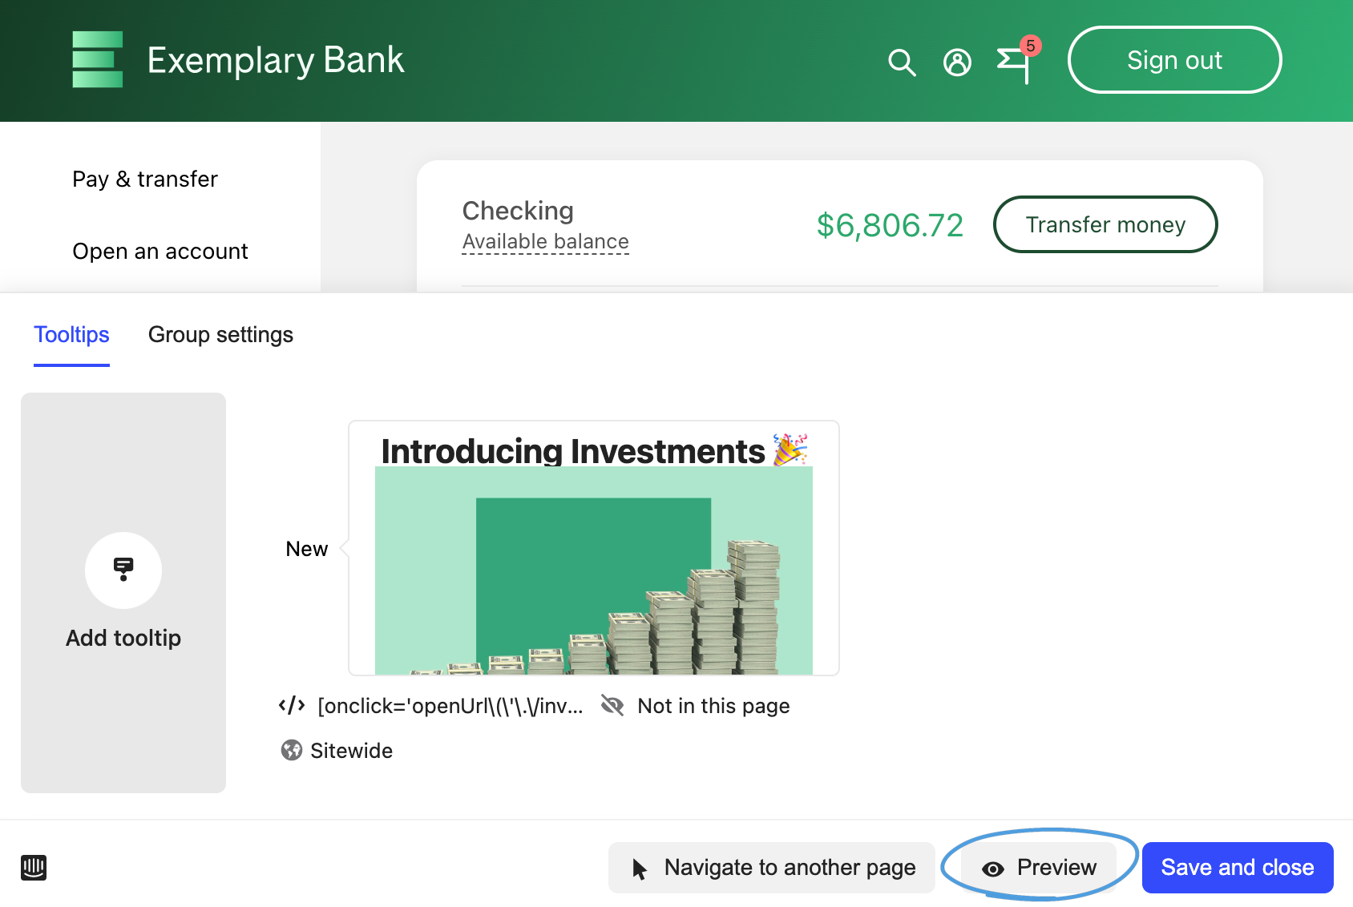The height and width of the screenshot is (907, 1353).
Task: Click Save and close
Action: [1237, 868]
